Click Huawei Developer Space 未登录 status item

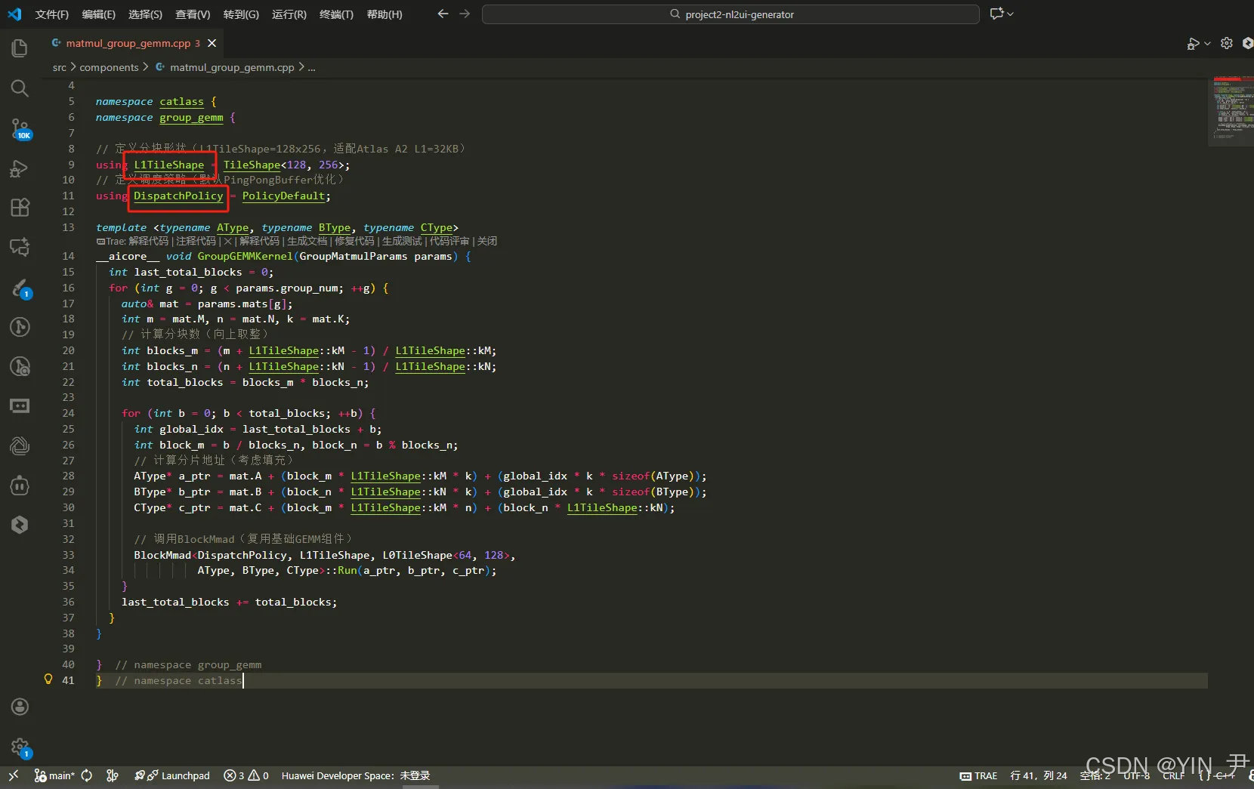[x=356, y=775]
